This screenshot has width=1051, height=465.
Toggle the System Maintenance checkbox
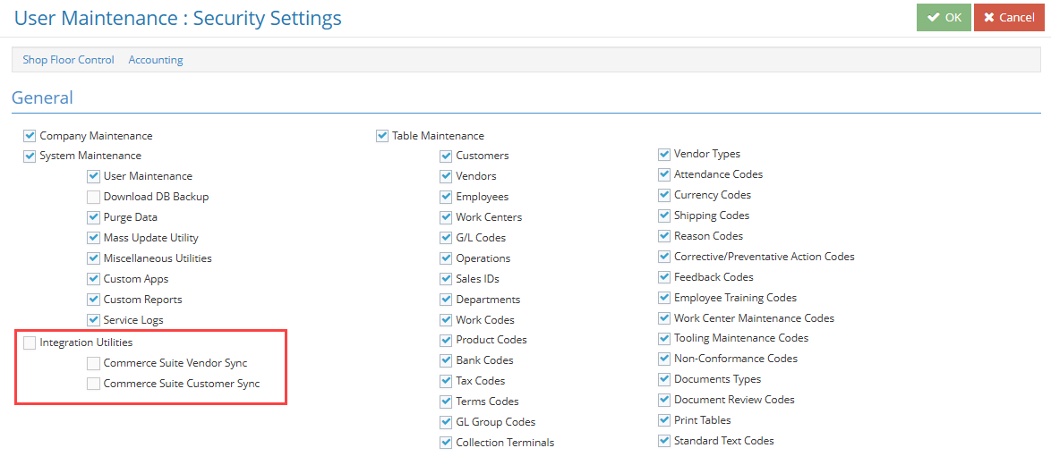tap(30, 156)
